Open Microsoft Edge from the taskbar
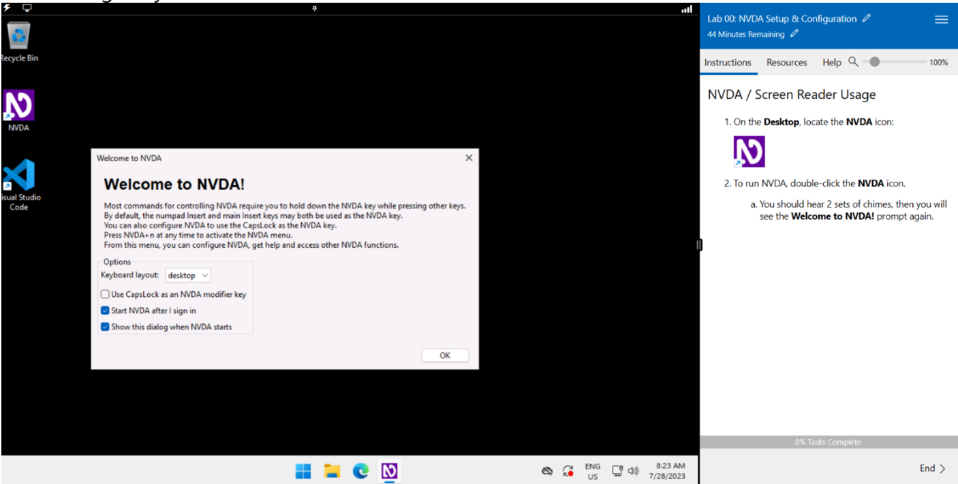Viewport: 958px width, 484px height. click(x=360, y=470)
